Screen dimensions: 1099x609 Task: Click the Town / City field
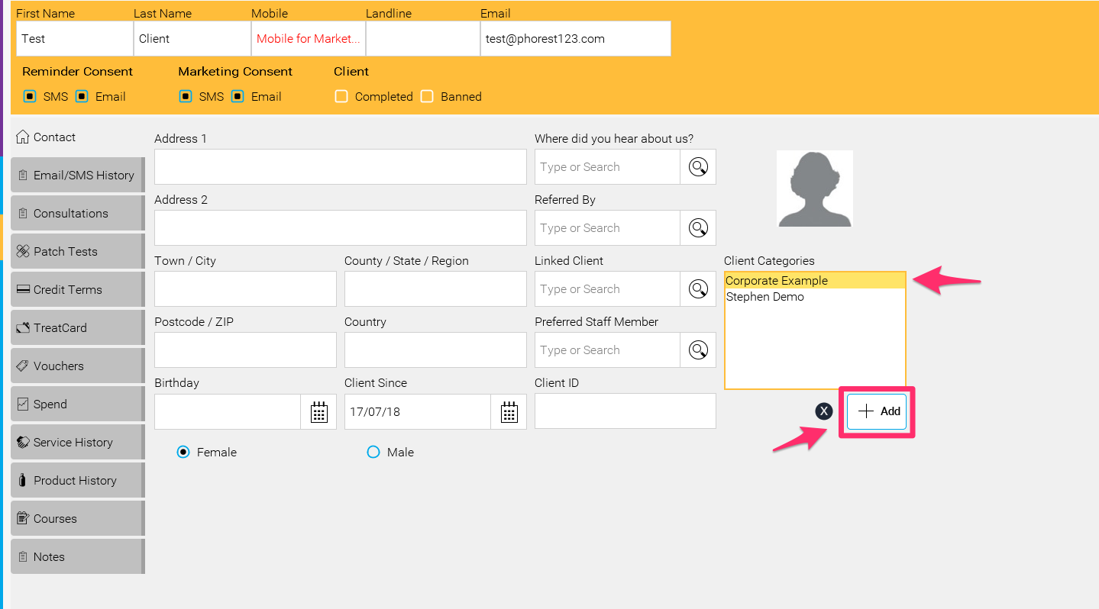[245, 289]
